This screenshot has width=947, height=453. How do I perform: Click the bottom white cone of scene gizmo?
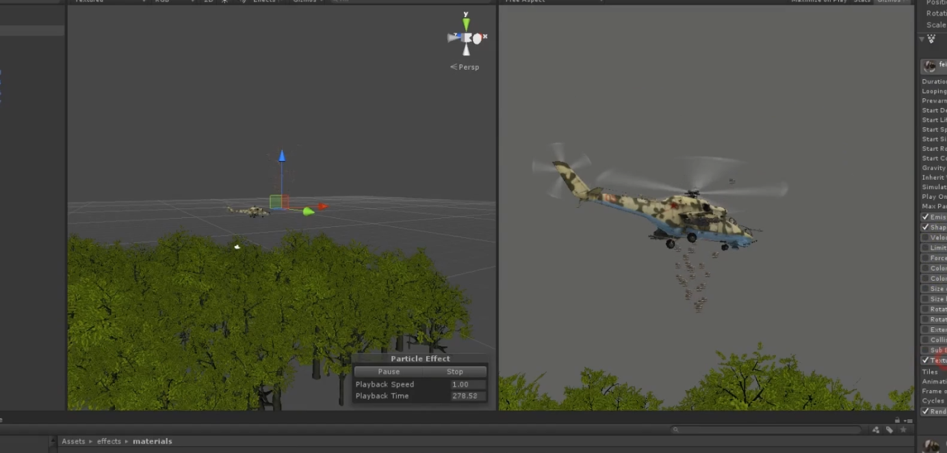pyautogui.click(x=466, y=50)
